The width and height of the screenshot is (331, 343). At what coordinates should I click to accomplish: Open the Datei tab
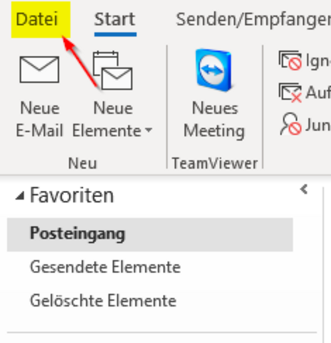pos(37,19)
